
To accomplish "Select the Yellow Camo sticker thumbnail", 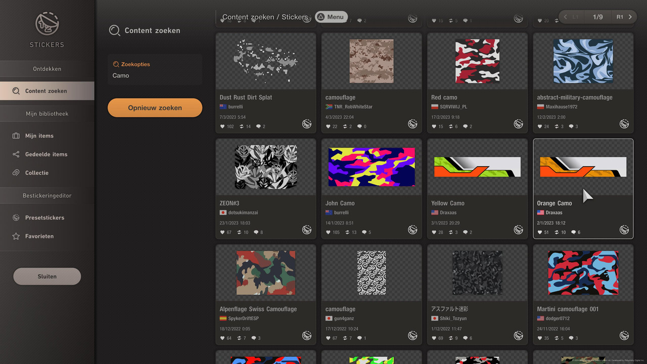I will [x=477, y=167].
